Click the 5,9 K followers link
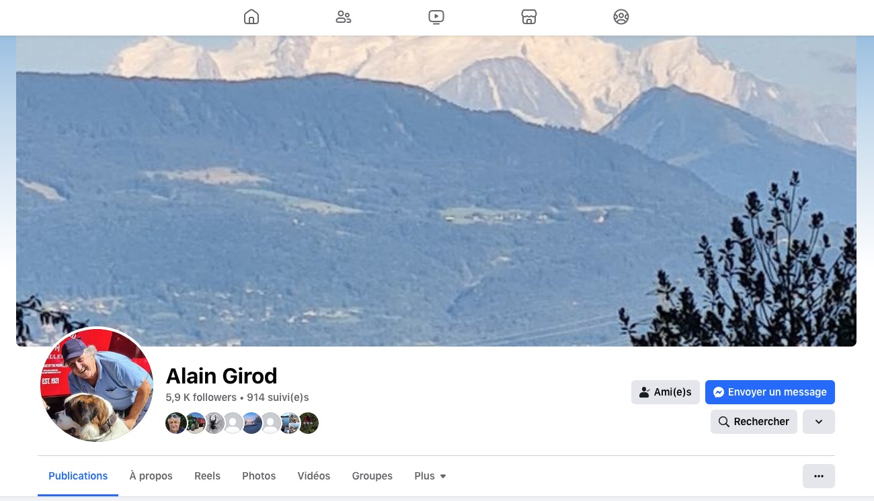The image size is (874, 501). tap(201, 398)
